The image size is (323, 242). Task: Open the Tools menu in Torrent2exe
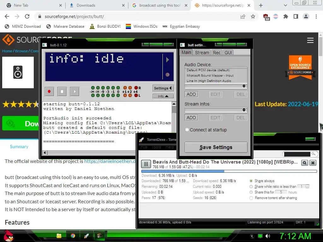pyautogui.click(x=156, y=147)
